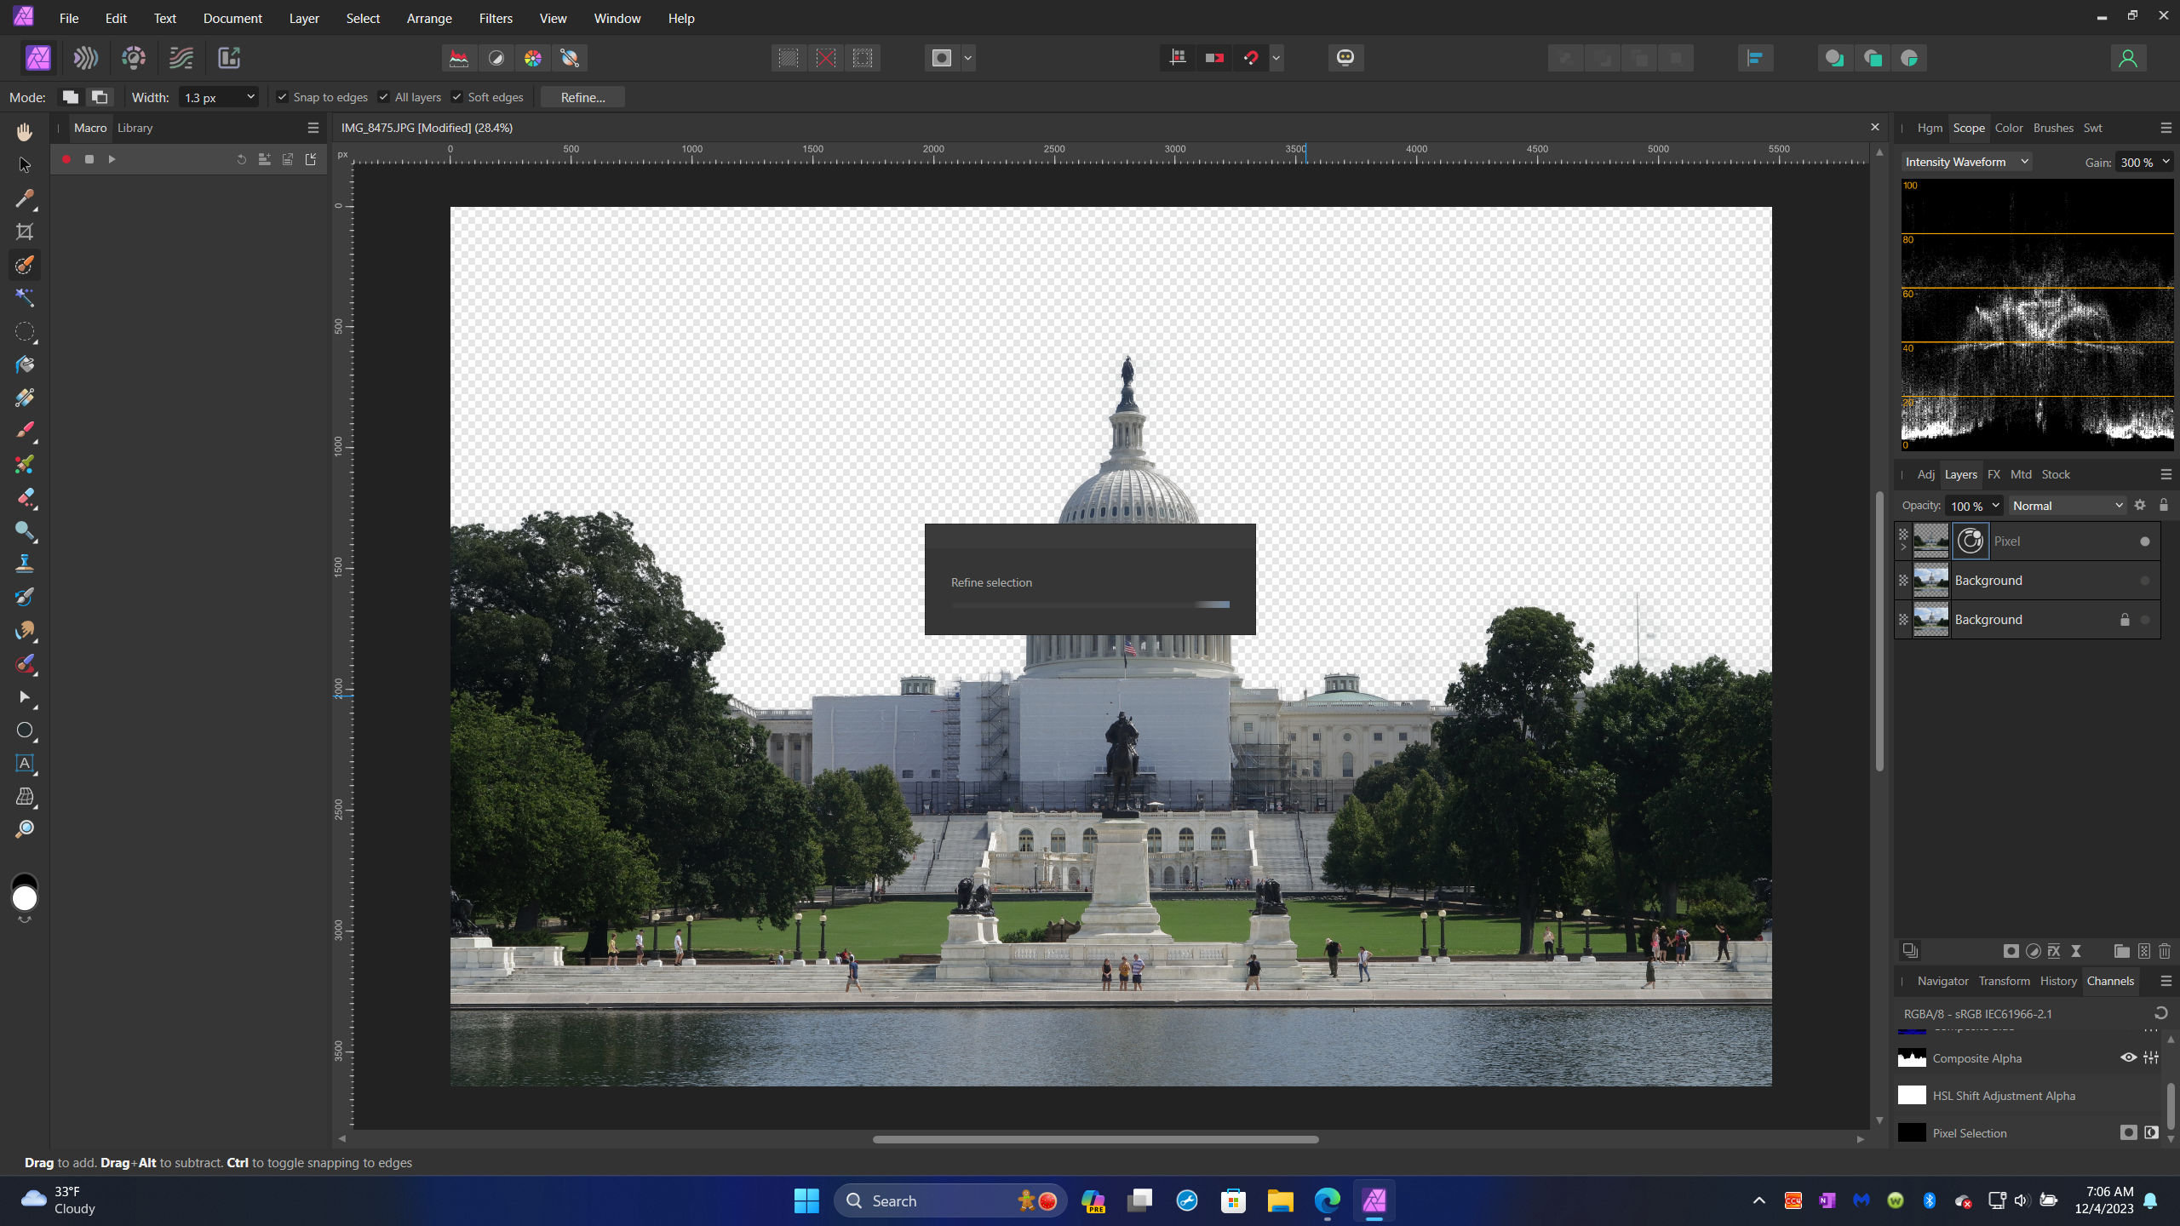
Task: Click the Auto White Balance toolbar icon
Action: [x=570, y=58]
